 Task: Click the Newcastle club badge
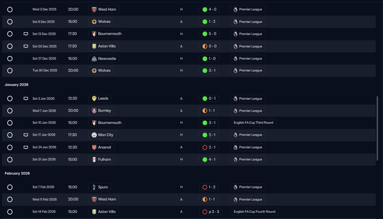click(x=94, y=59)
